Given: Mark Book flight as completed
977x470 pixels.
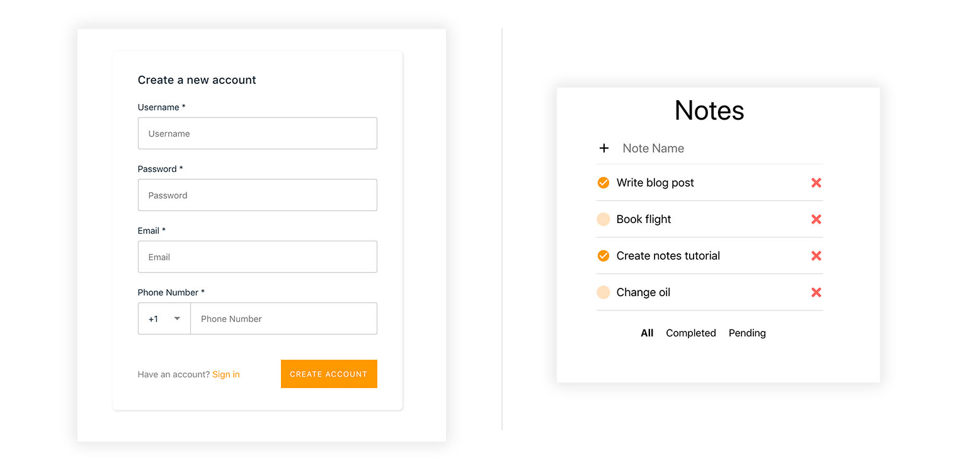Looking at the screenshot, I should (x=603, y=219).
